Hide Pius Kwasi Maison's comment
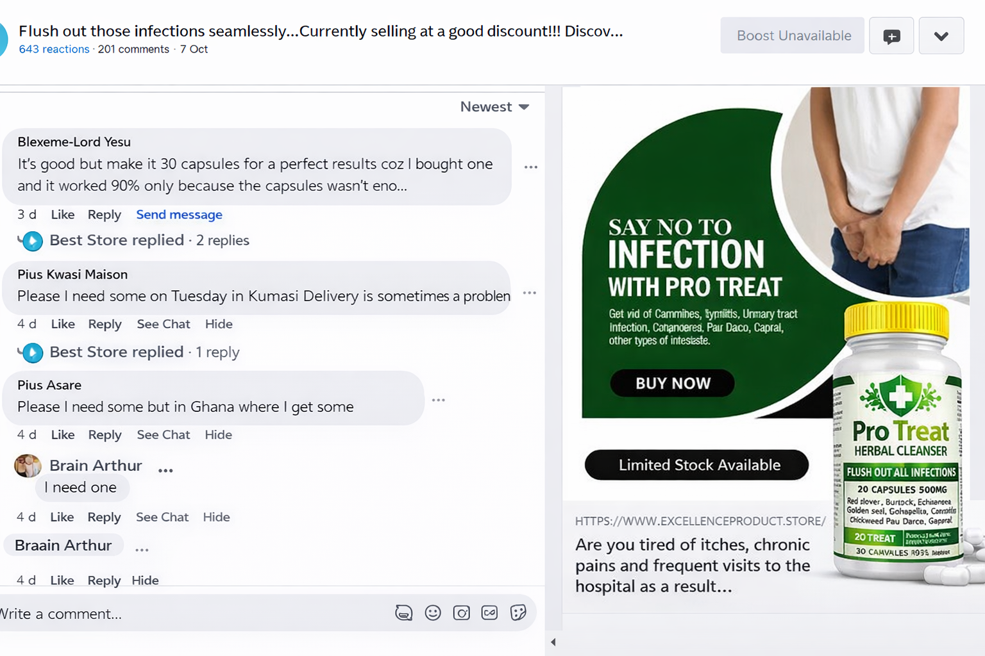 click(219, 324)
